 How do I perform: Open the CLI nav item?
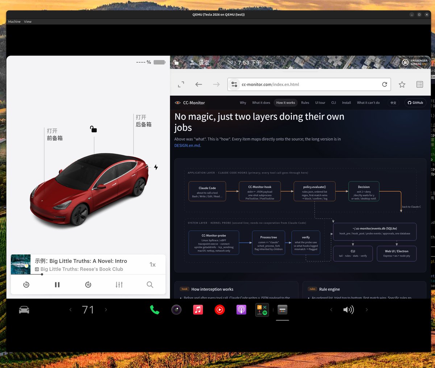point(333,103)
